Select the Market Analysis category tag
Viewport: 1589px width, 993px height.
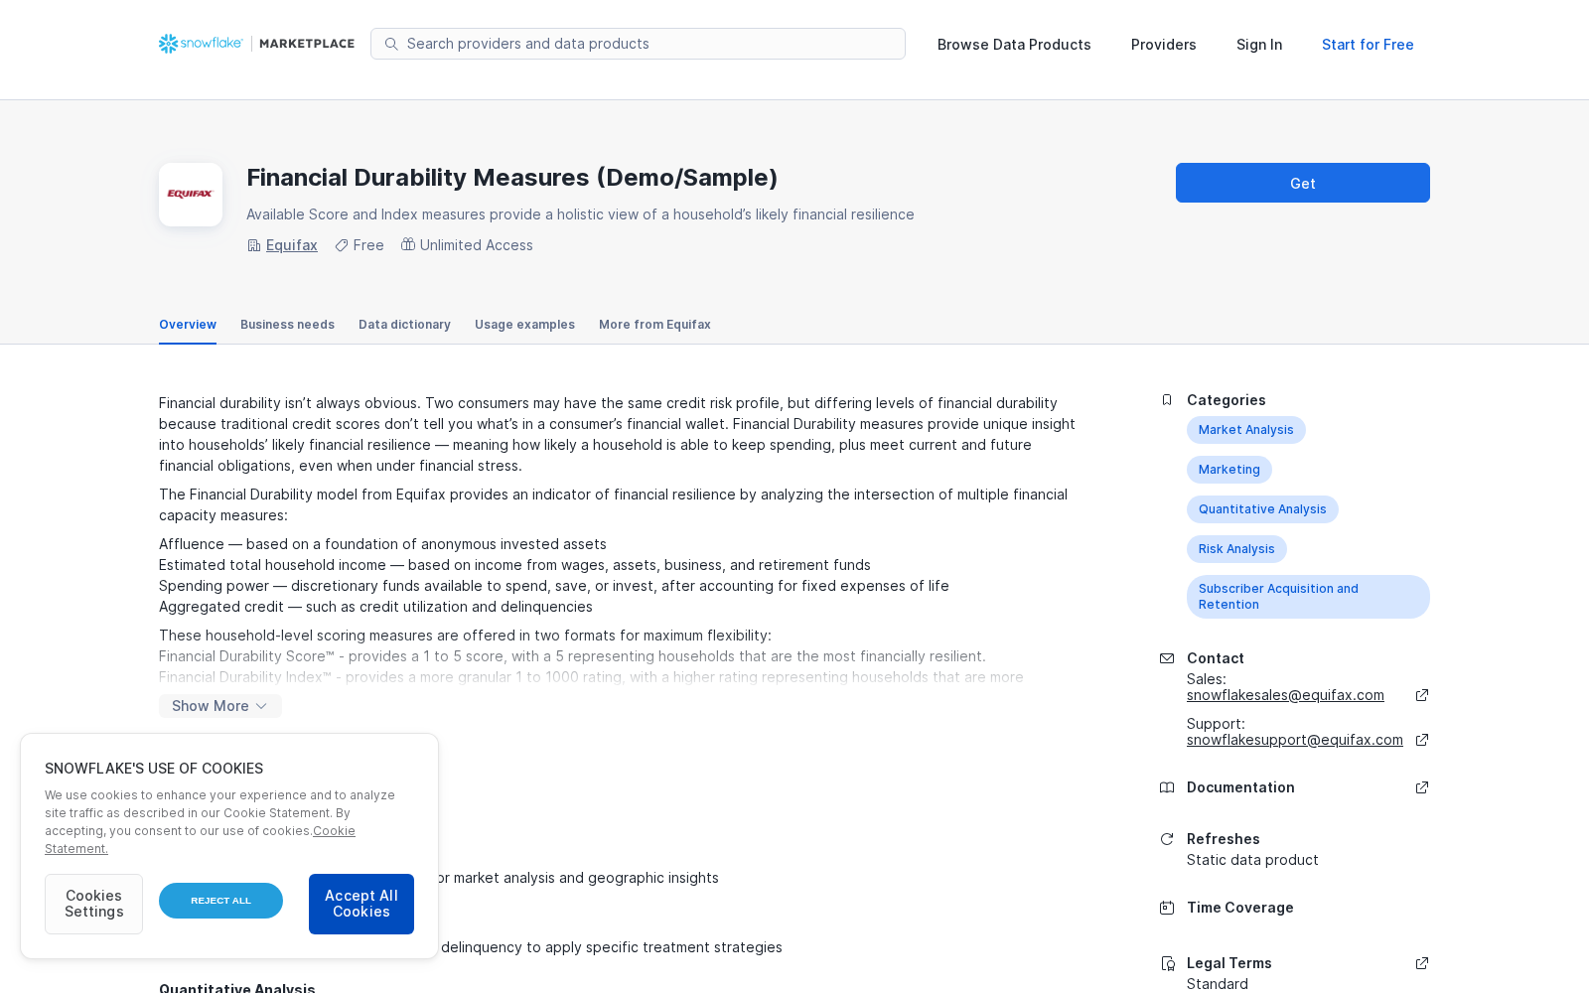coord(1246,430)
